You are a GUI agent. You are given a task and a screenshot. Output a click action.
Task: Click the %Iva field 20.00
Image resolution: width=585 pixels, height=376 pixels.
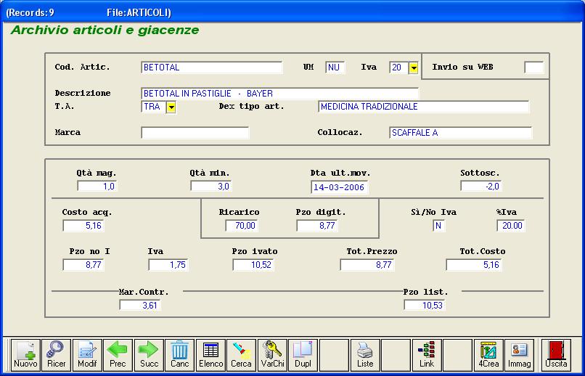click(x=511, y=226)
